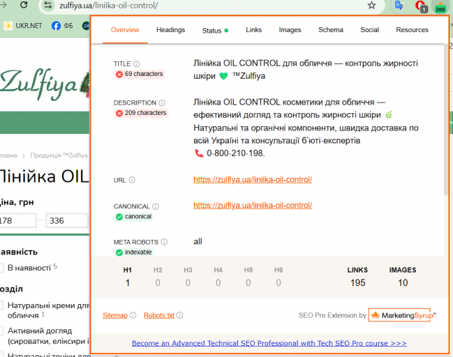
Task: Open the red extension with badge 1
Action: [x=420, y=6]
